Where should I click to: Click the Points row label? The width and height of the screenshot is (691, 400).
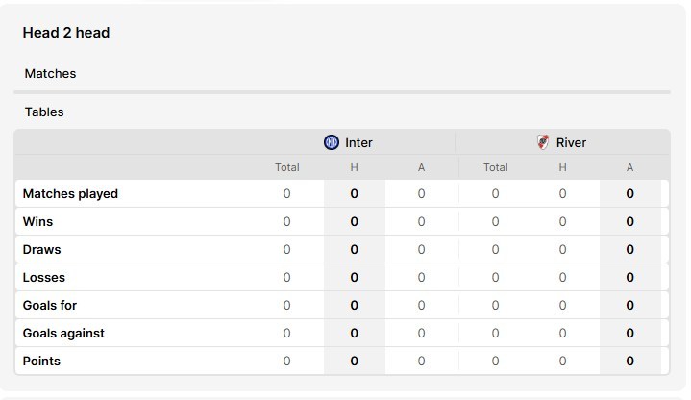point(41,362)
